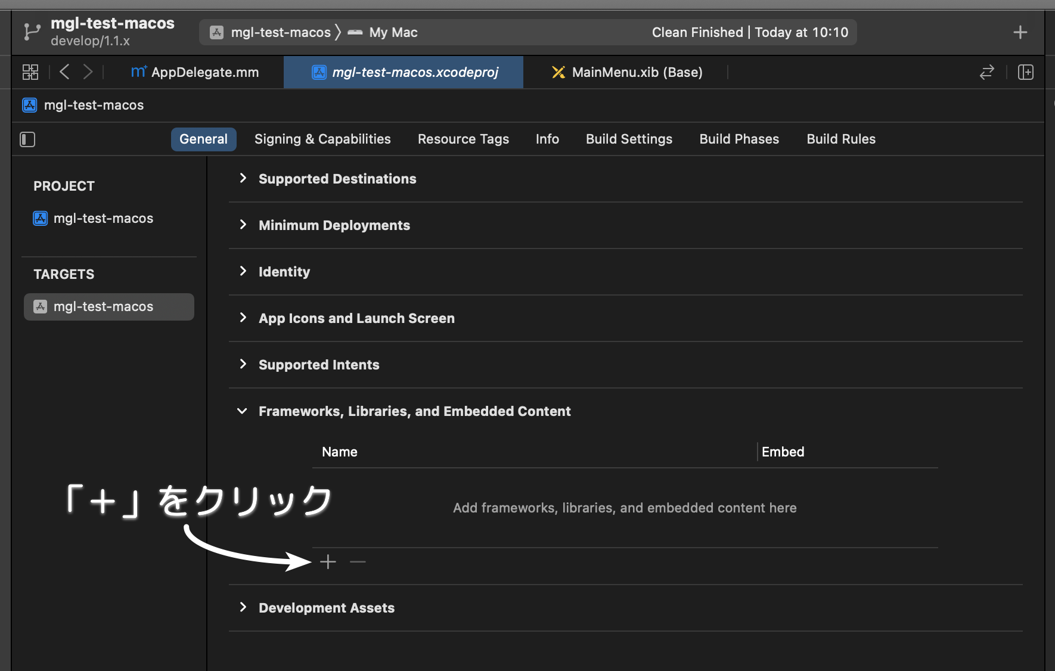Viewport: 1055px width, 671px height.
Task: Click the AppDelegate.mm file type icon
Action: pos(139,72)
